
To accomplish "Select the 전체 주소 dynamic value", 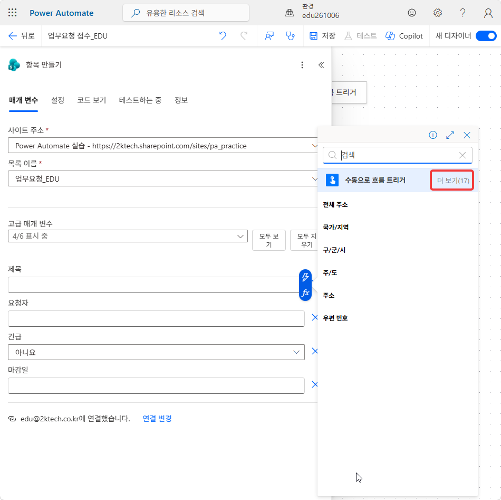I will (335, 205).
